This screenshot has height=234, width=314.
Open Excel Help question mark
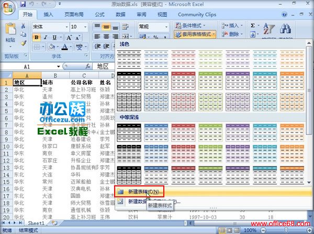point(284,15)
